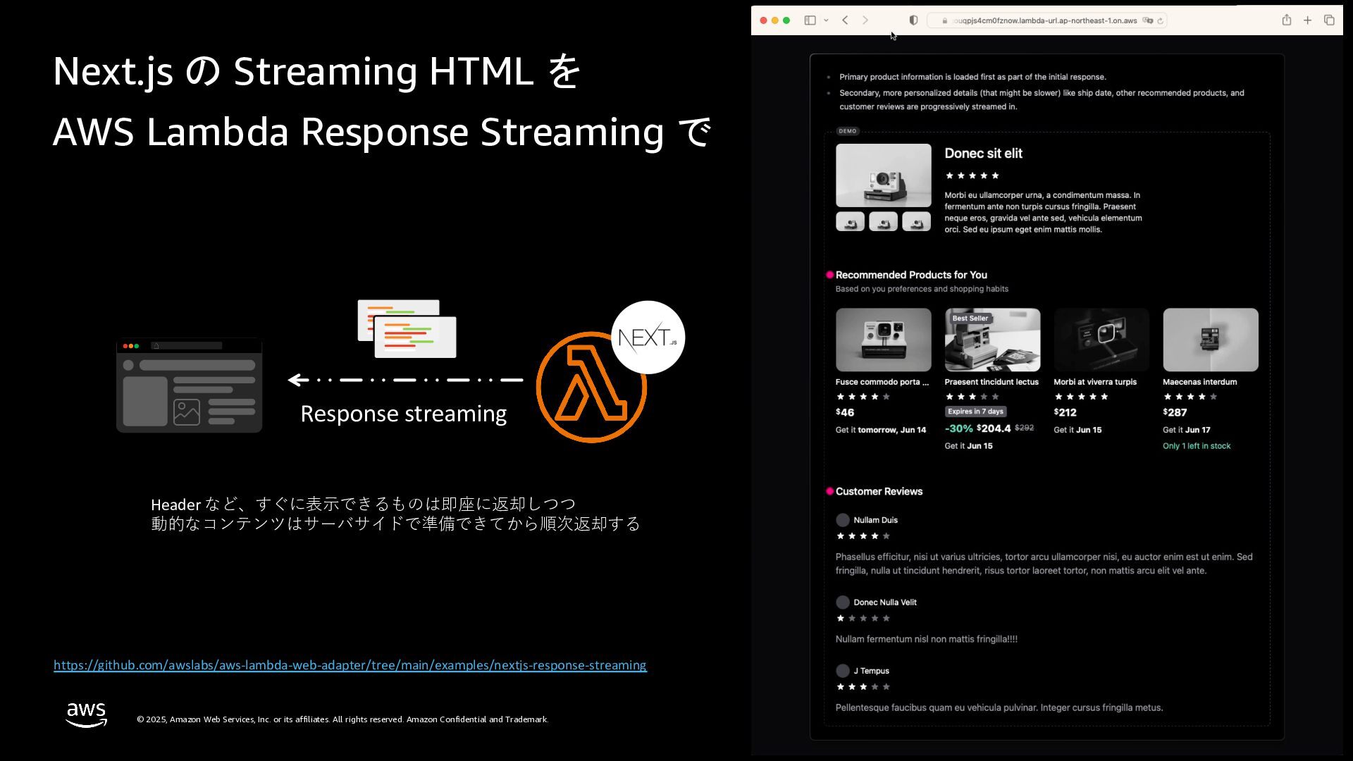Go back with Safari back arrow
The width and height of the screenshot is (1353, 761).
point(845,20)
